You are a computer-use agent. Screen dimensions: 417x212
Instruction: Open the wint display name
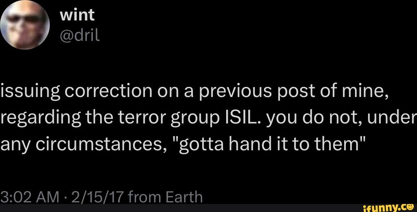pyautogui.click(x=77, y=14)
